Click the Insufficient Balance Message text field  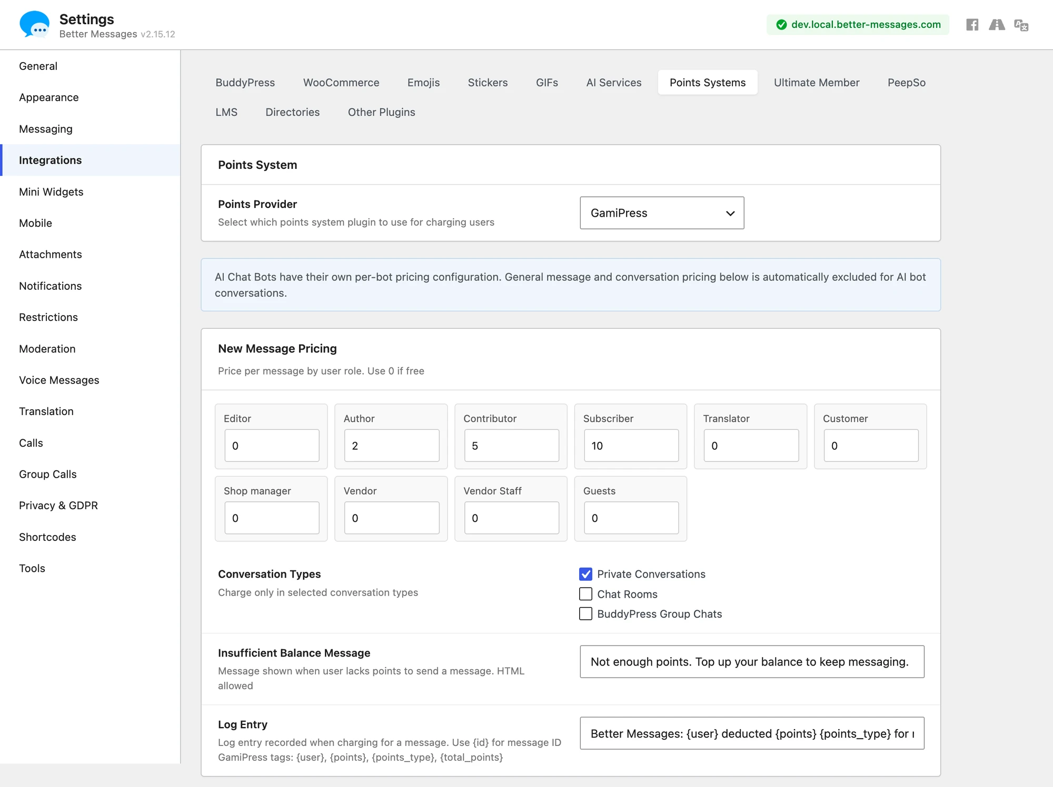click(752, 662)
